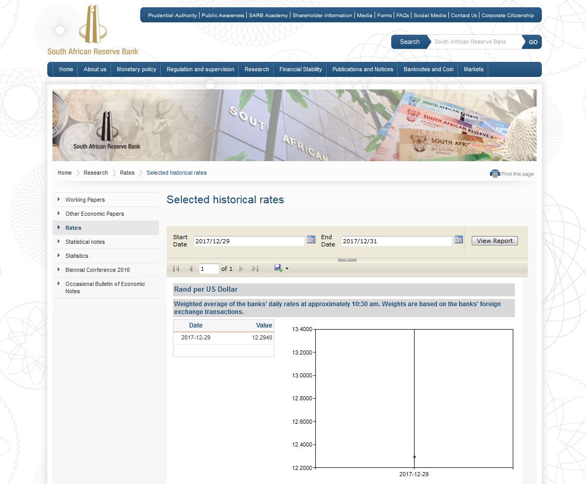Screen dimensions: 586x484
Task: Go to next report page icon
Action: point(241,269)
